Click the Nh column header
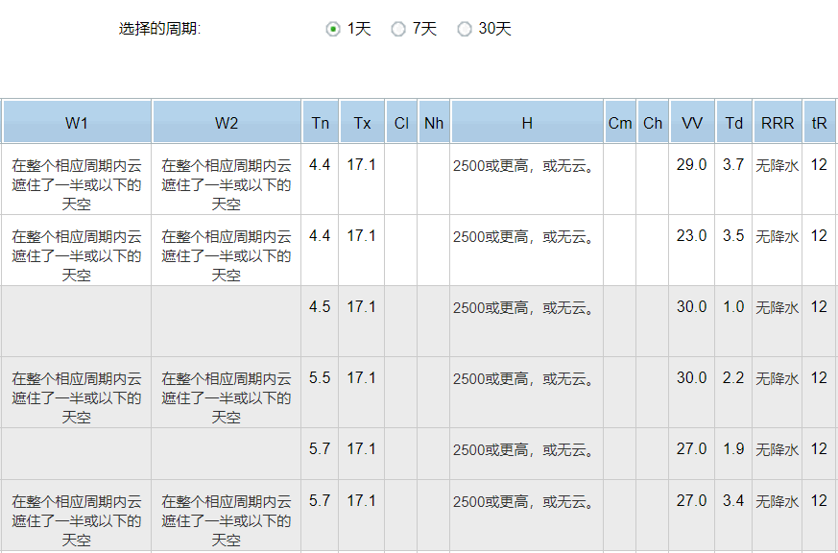This screenshot has height=553, width=838. click(434, 122)
